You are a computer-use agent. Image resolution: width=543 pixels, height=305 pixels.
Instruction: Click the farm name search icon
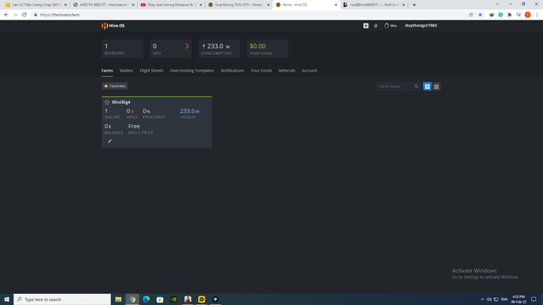pos(416,86)
